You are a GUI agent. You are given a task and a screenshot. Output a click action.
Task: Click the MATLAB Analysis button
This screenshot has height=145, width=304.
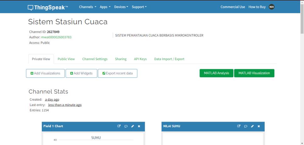(216, 73)
